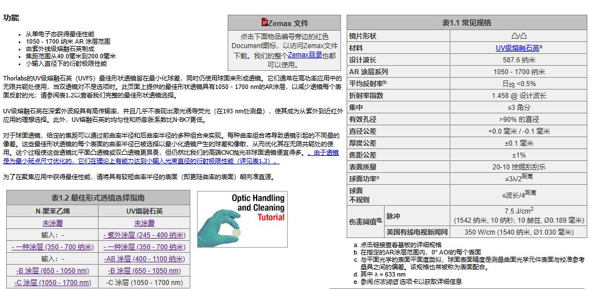Select the 587.6 纳米 value cell
This screenshot has width=593, height=289.
(518, 59)
